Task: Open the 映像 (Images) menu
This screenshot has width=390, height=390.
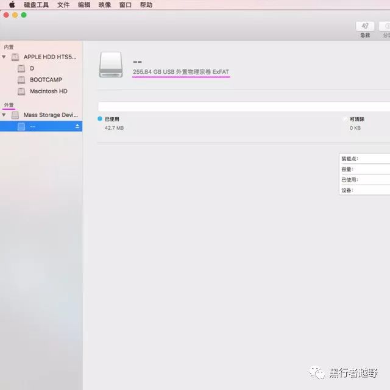Action: coord(105,5)
